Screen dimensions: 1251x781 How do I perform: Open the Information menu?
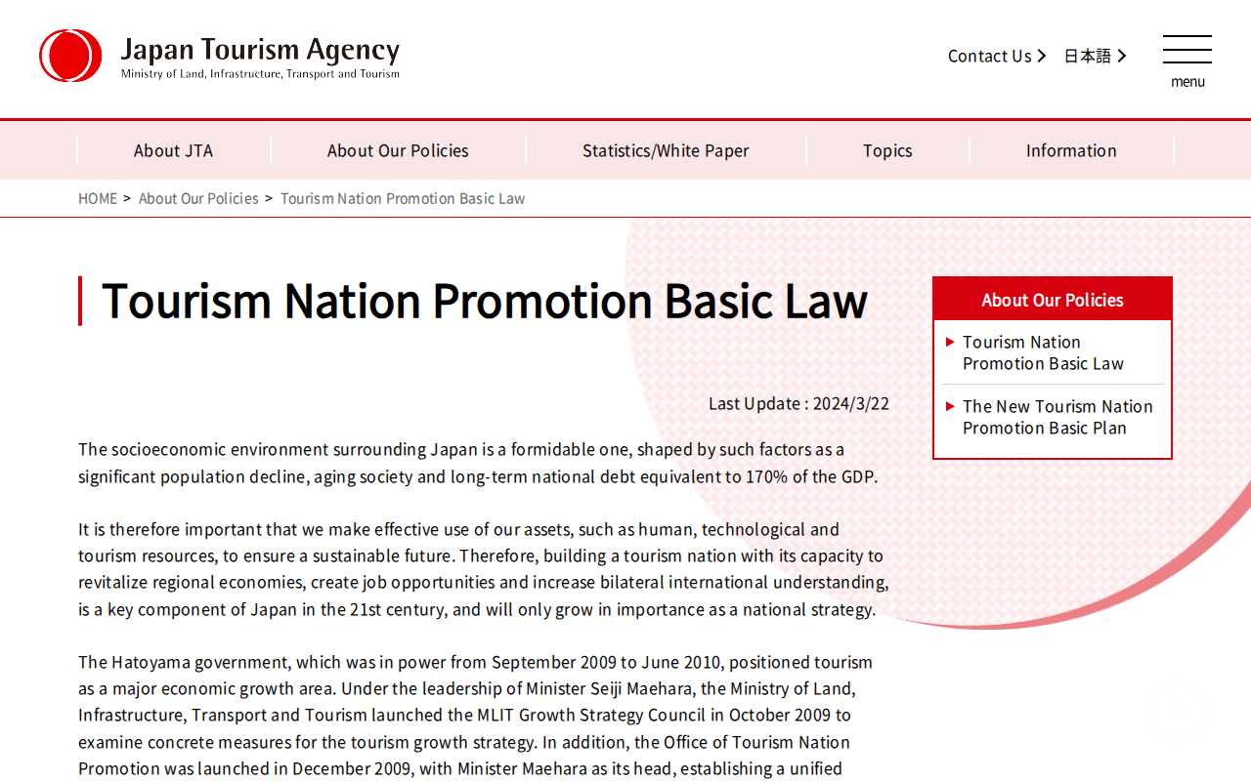[1071, 150]
